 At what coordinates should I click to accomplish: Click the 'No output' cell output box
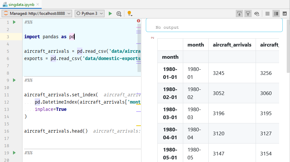tap(214, 25)
